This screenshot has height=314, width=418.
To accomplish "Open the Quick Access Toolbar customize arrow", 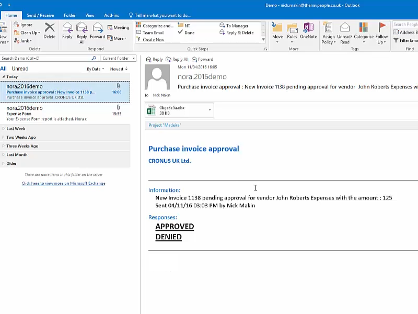I will click(x=9, y=5).
